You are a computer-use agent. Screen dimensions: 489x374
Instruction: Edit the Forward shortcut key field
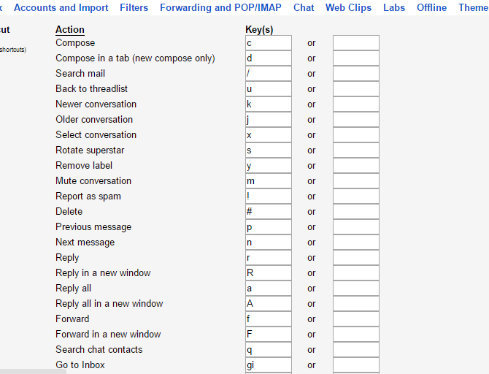(269, 319)
